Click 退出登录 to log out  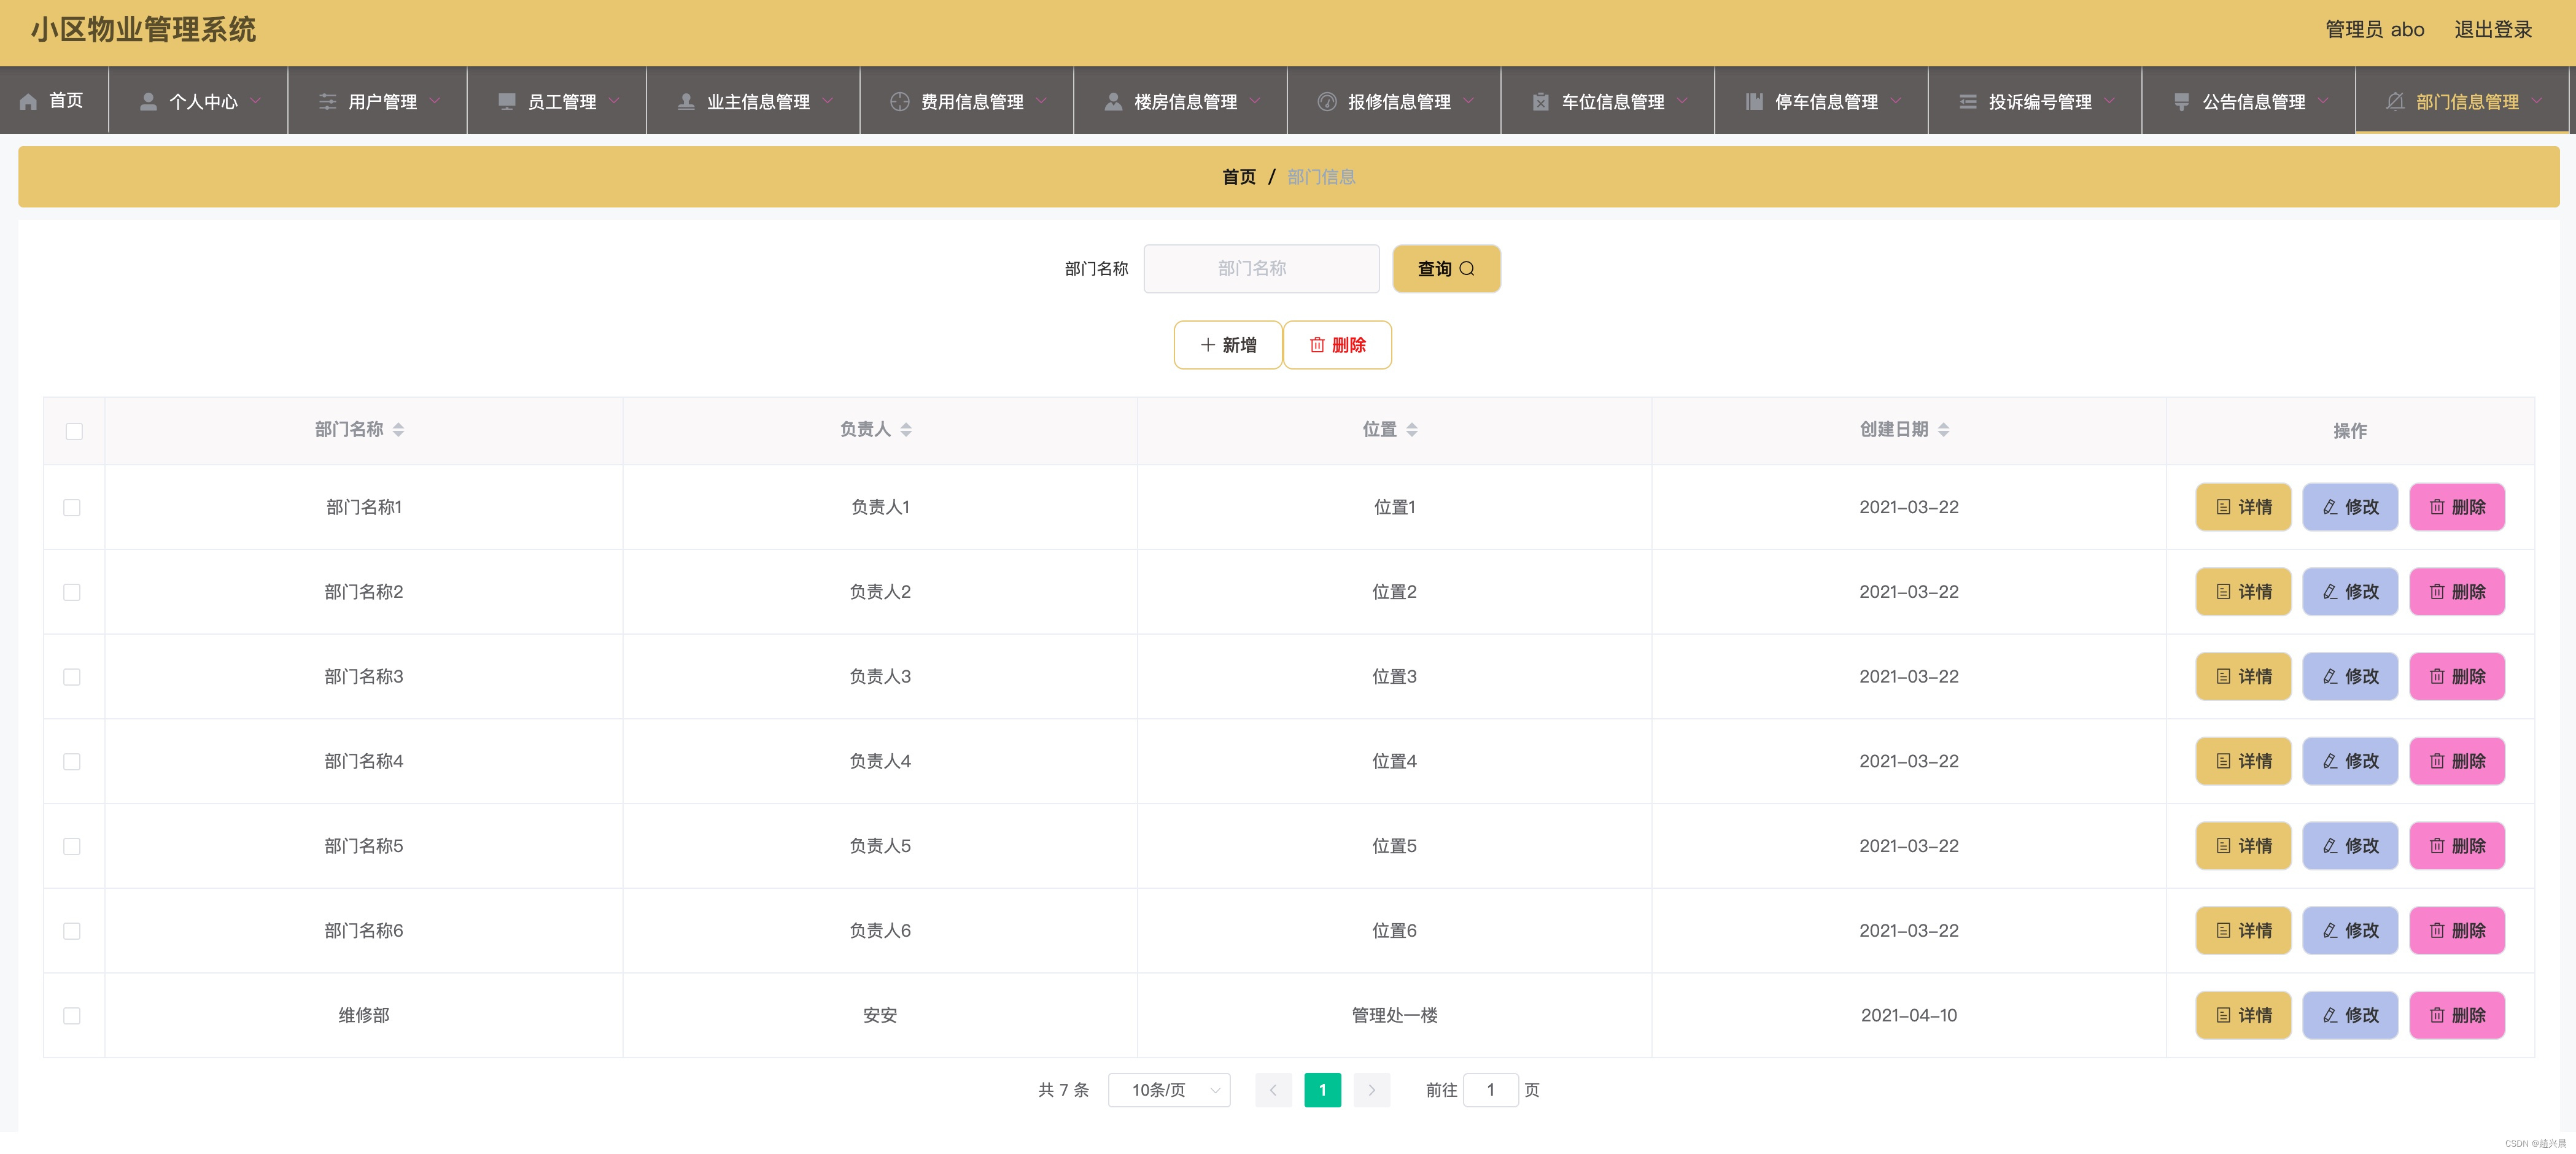tap(2493, 30)
